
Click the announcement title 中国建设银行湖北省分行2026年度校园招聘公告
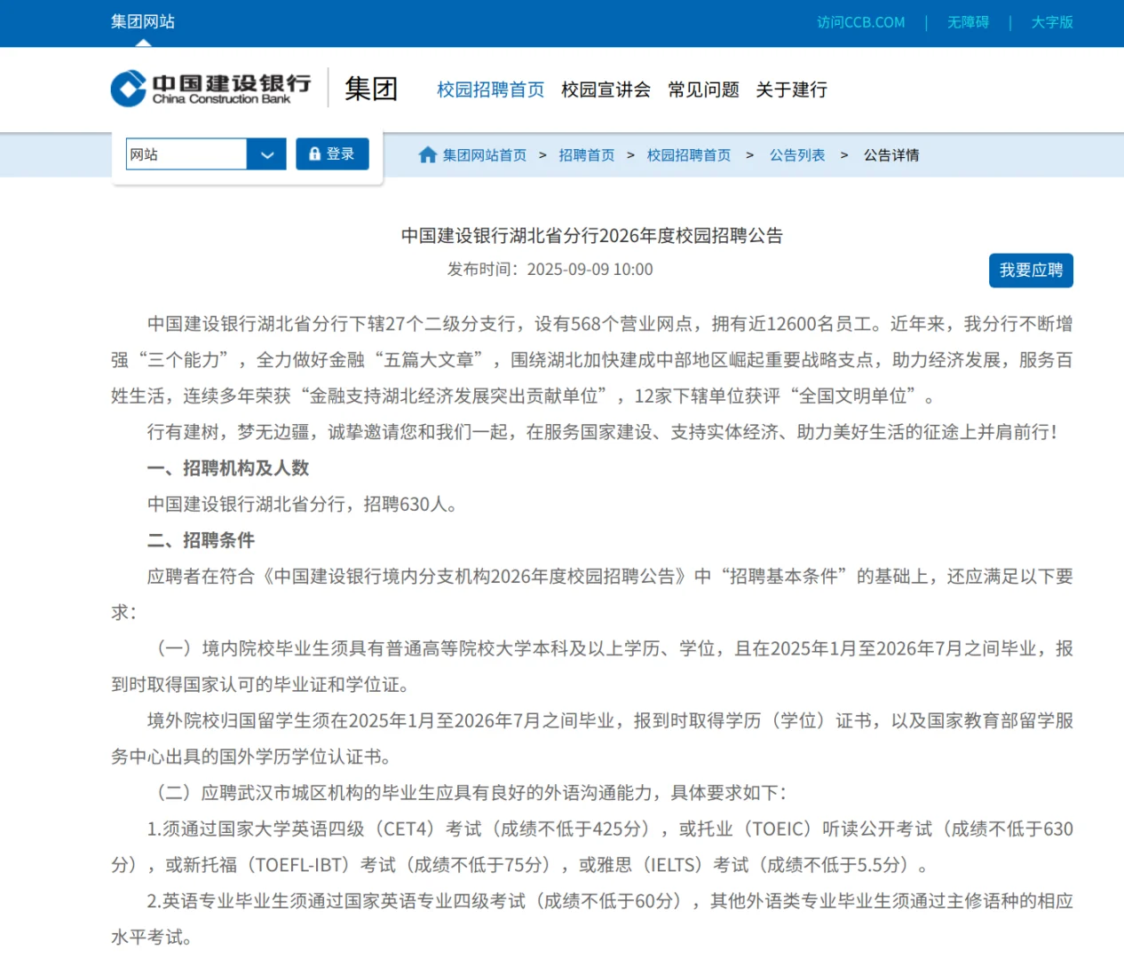pos(592,236)
